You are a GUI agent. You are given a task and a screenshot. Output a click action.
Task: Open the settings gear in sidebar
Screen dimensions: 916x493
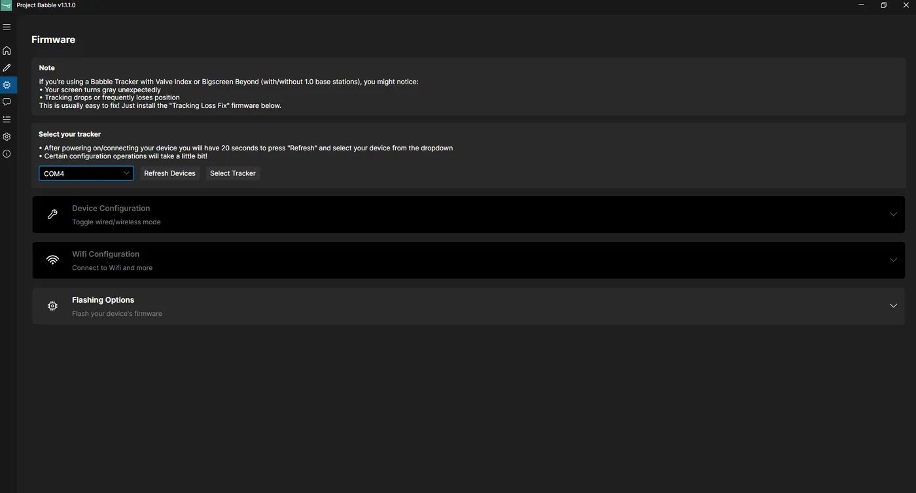[7, 137]
